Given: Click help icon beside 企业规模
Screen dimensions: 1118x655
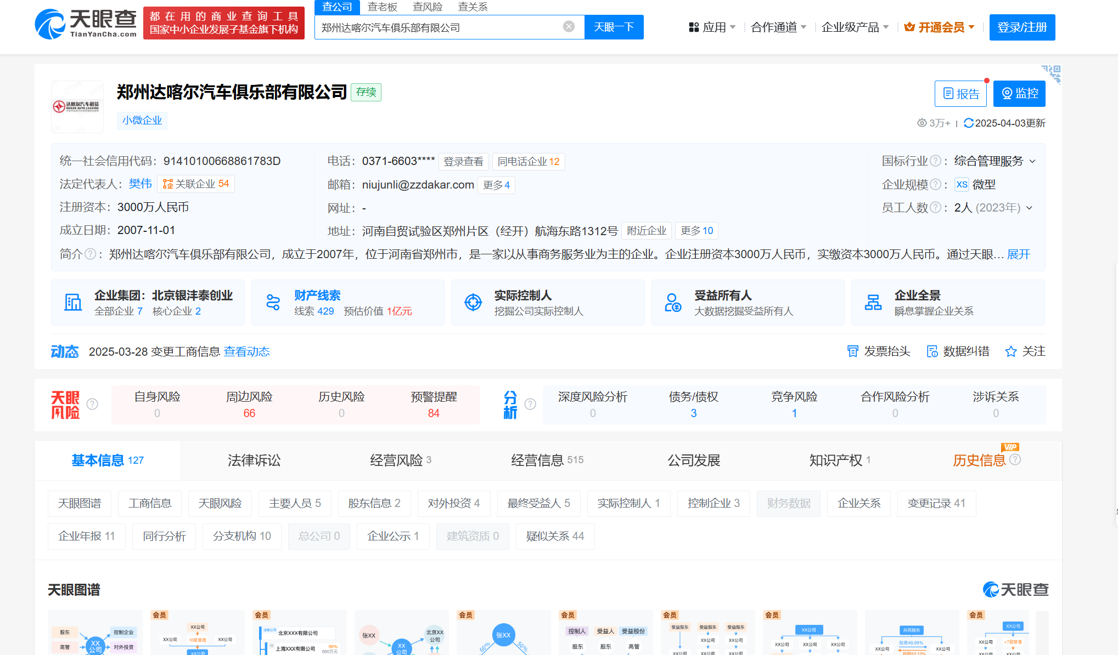Looking at the screenshot, I should [x=936, y=185].
